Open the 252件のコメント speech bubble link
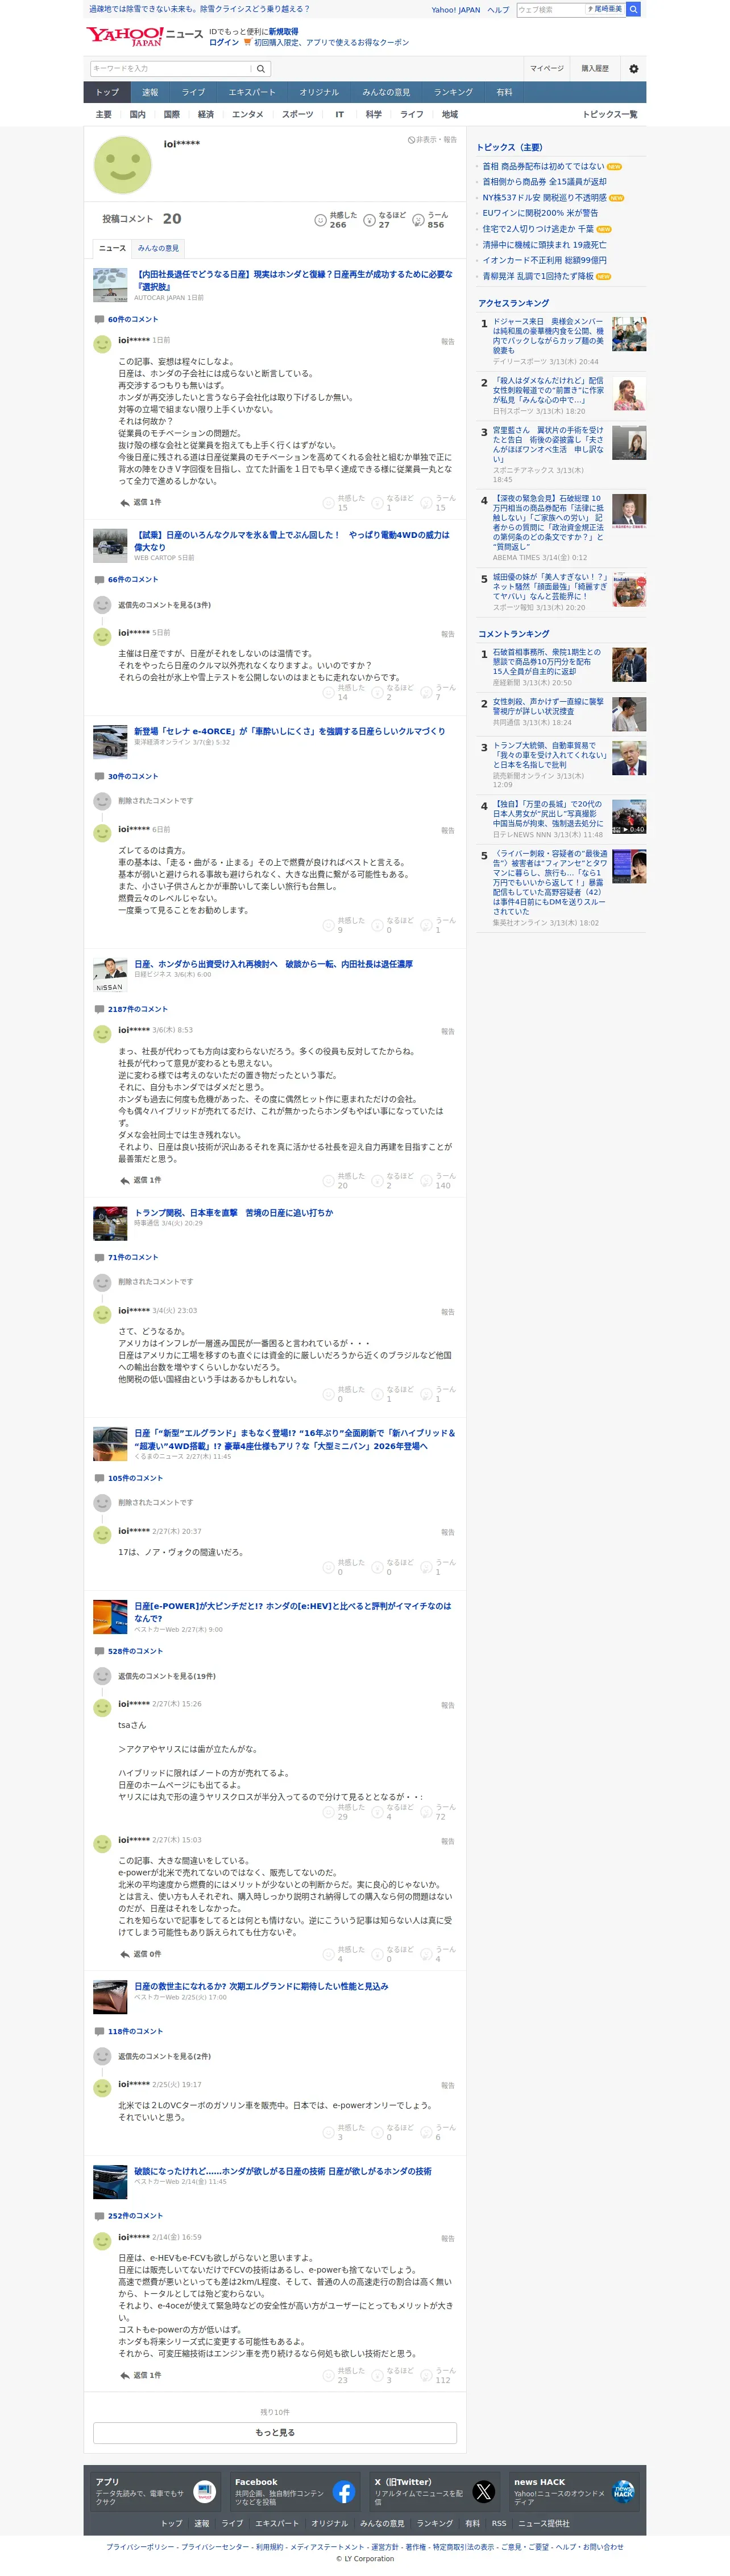 [x=128, y=2215]
